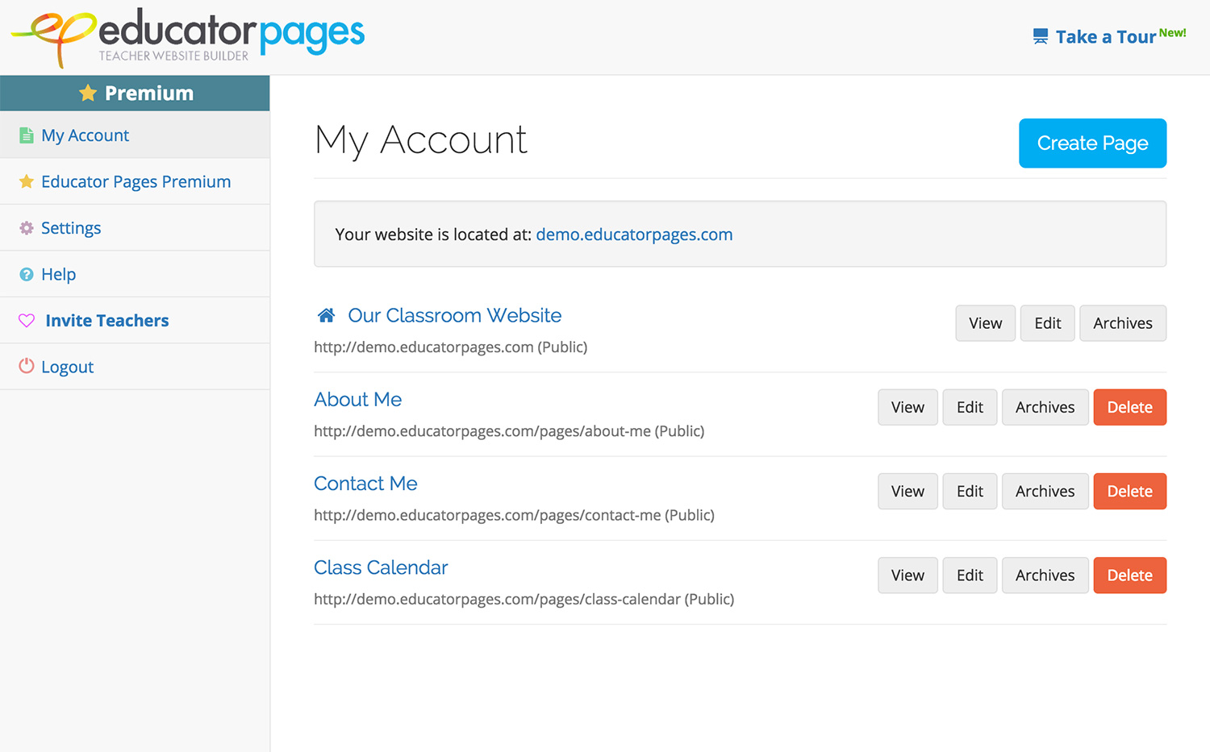Viewport: 1210px width, 752px height.
Task: Open the Class Calendar page title link
Action: pos(381,567)
